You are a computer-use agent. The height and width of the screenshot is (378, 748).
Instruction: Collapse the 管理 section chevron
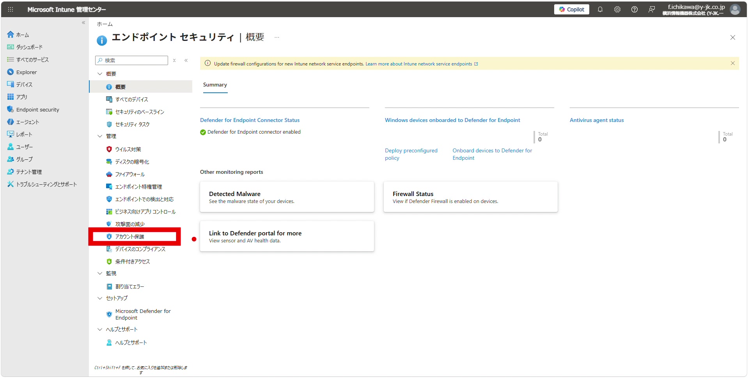coord(100,136)
